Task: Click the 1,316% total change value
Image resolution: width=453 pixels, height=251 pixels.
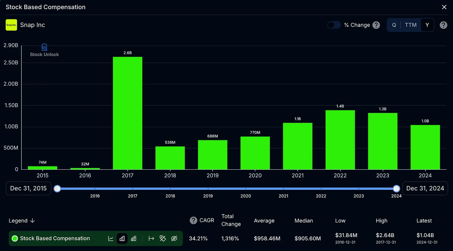Action: pos(230,239)
